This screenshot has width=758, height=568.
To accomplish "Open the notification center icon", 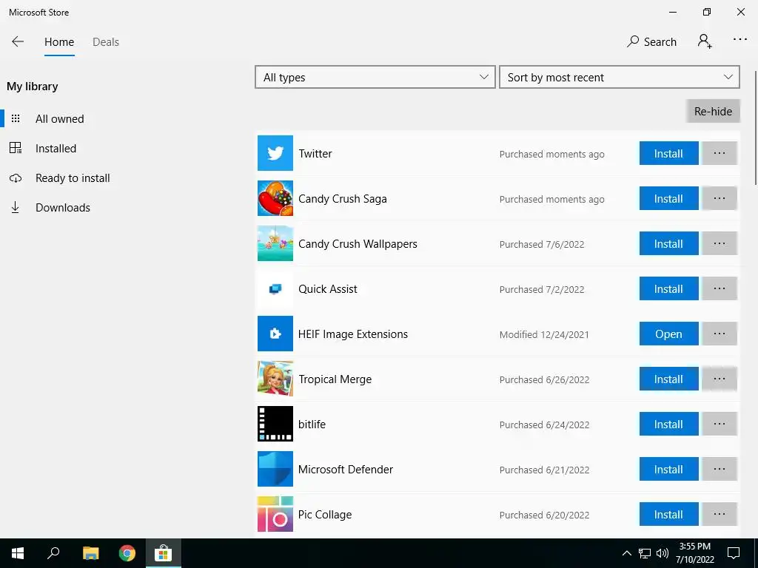I will (x=734, y=553).
